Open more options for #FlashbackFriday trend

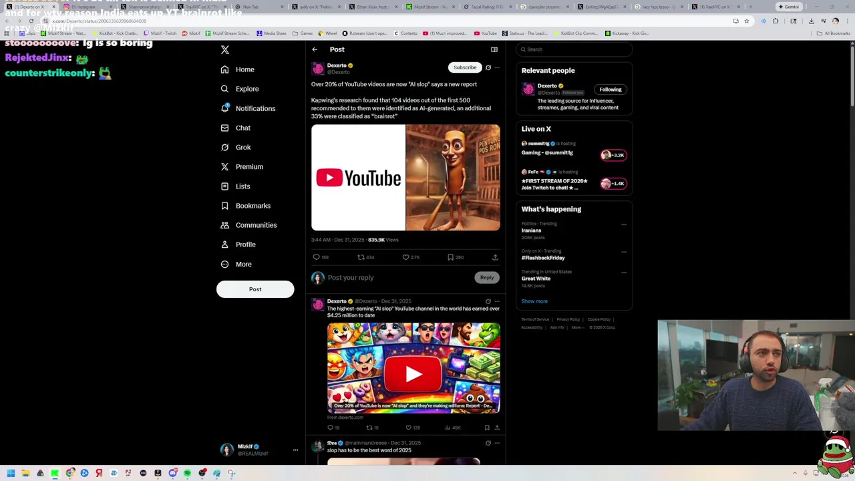pyautogui.click(x=624, y=252)
